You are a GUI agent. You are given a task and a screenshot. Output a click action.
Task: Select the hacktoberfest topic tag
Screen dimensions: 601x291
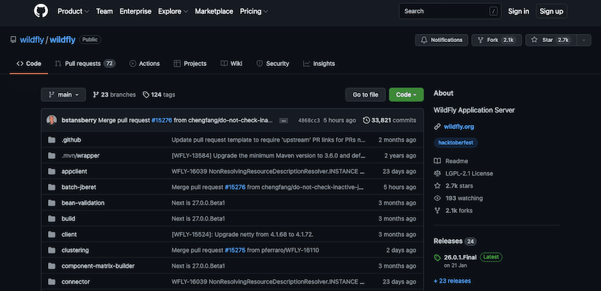456,142
